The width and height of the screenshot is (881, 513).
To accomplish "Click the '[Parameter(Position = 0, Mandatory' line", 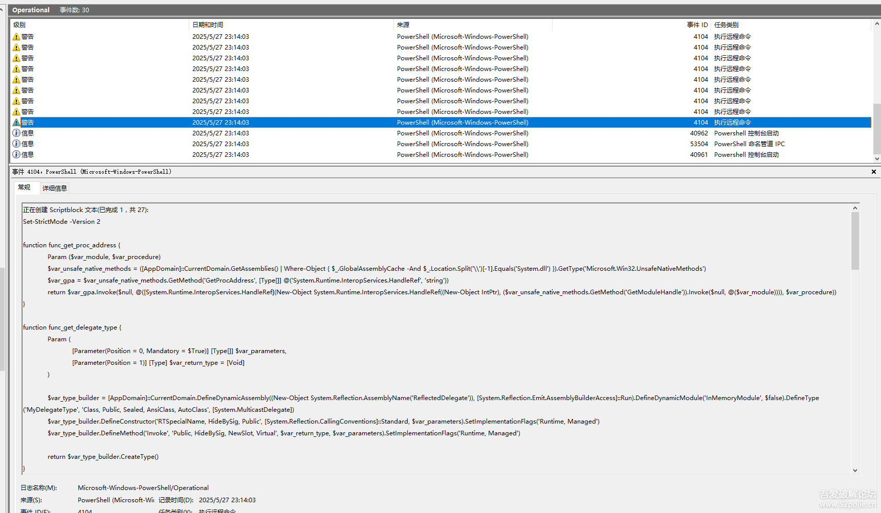I will [179, 351].
